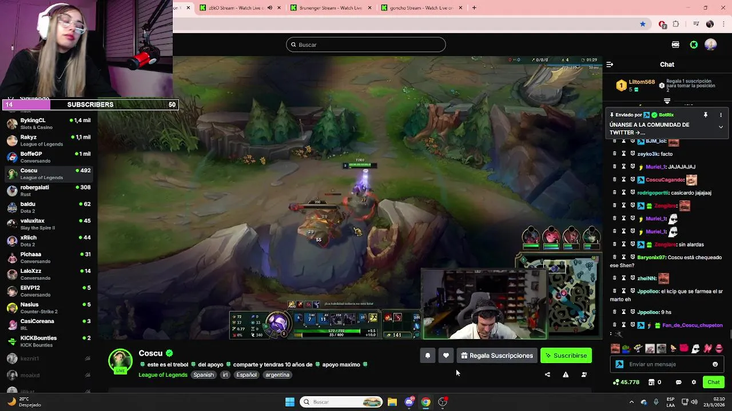Open Rakyz channel in sidebar
This screenshot has height=411, width=732.
click(x=49, y=140)
